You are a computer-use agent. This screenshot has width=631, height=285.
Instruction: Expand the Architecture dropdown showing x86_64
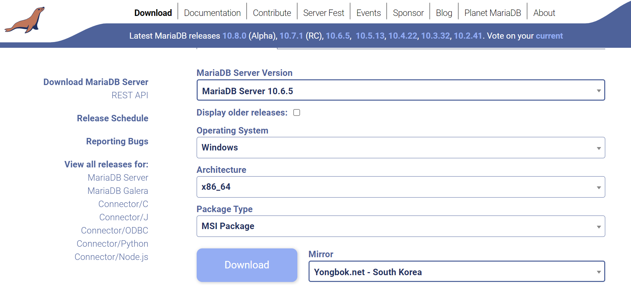(401, 187)
